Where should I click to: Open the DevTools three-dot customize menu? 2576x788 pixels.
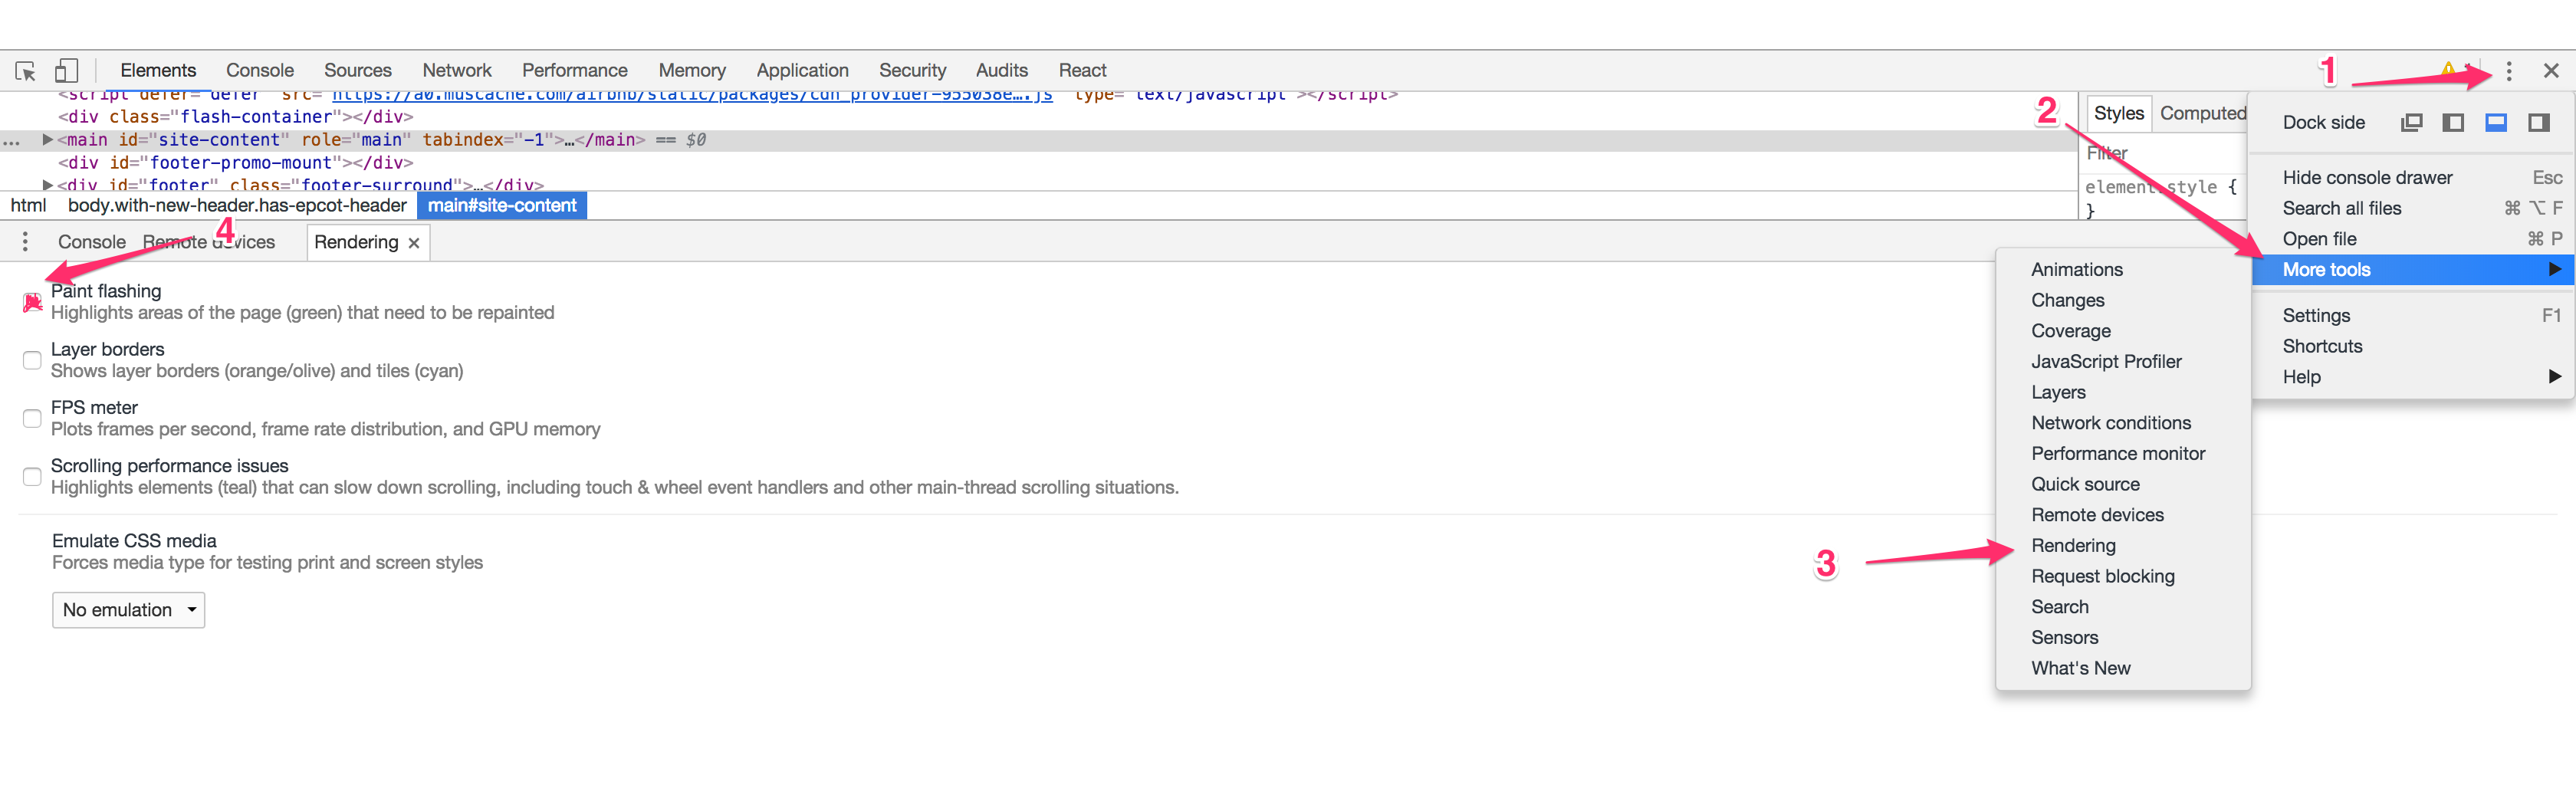(2508, 71)
